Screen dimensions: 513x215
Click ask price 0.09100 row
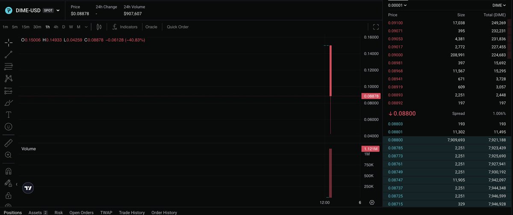[x=448, y=23]
